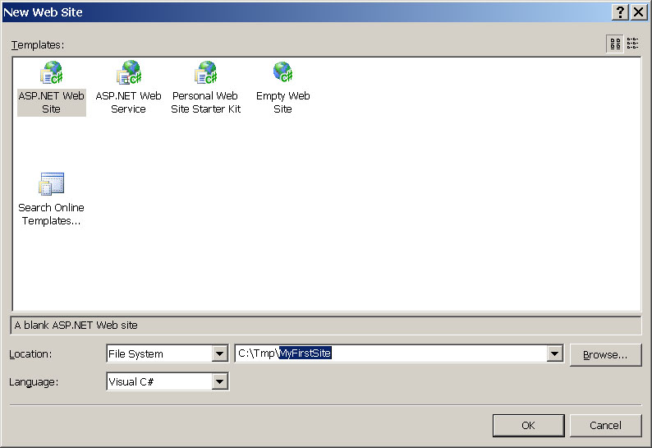
Task: Close the New Web Site dialog
Action: (639, 12)
